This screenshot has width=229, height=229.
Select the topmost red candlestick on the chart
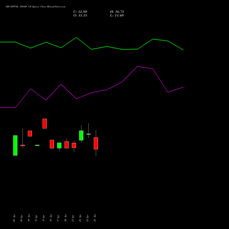[x=44, y=124]
